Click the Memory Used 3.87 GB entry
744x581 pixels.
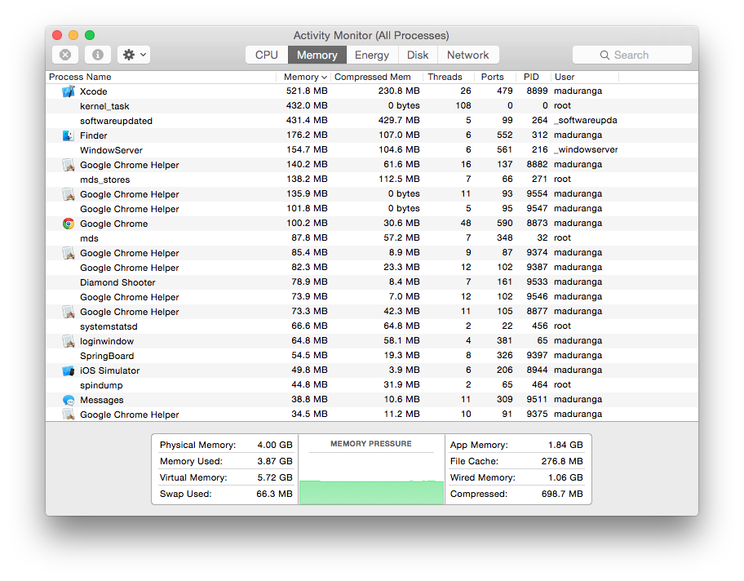click(x=226, y=461)
